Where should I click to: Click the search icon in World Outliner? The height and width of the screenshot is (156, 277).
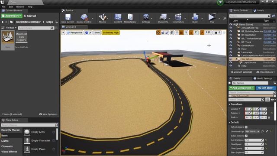(269, 16)
